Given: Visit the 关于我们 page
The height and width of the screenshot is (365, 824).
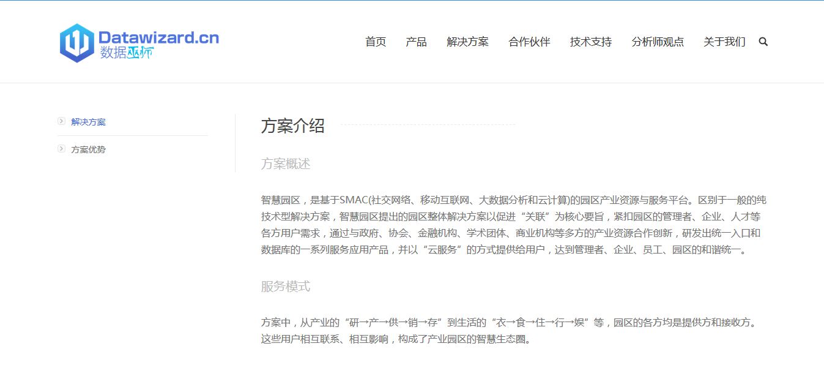Looking at the screenshot, I should (724, 42).
